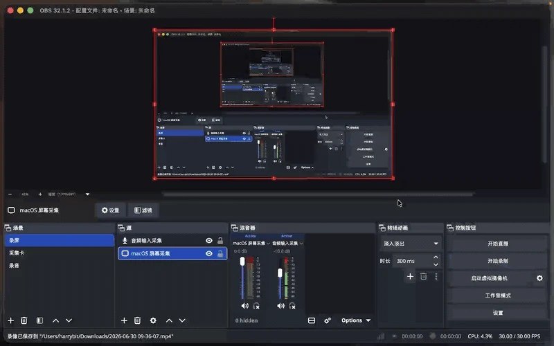Remove selected scene with trash icon

24,320
